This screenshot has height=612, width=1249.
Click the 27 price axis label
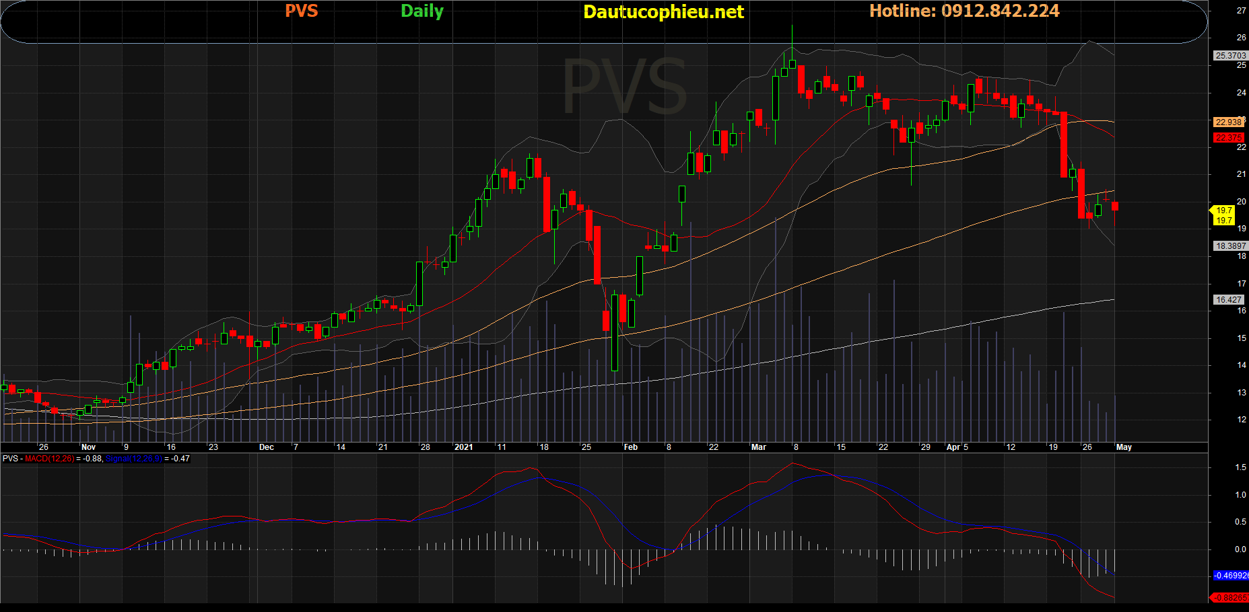point(1242,11)
